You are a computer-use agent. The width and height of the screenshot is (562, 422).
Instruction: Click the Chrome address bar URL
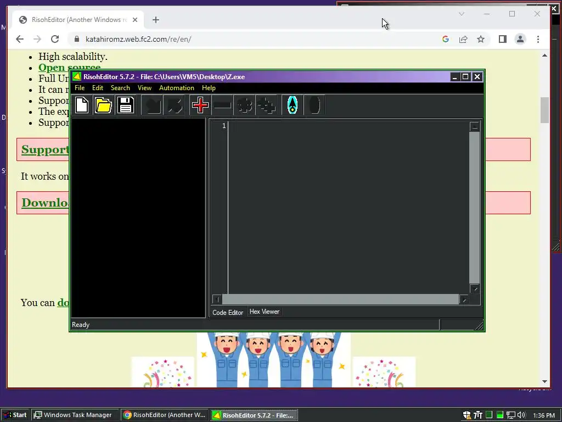(138, 39)
